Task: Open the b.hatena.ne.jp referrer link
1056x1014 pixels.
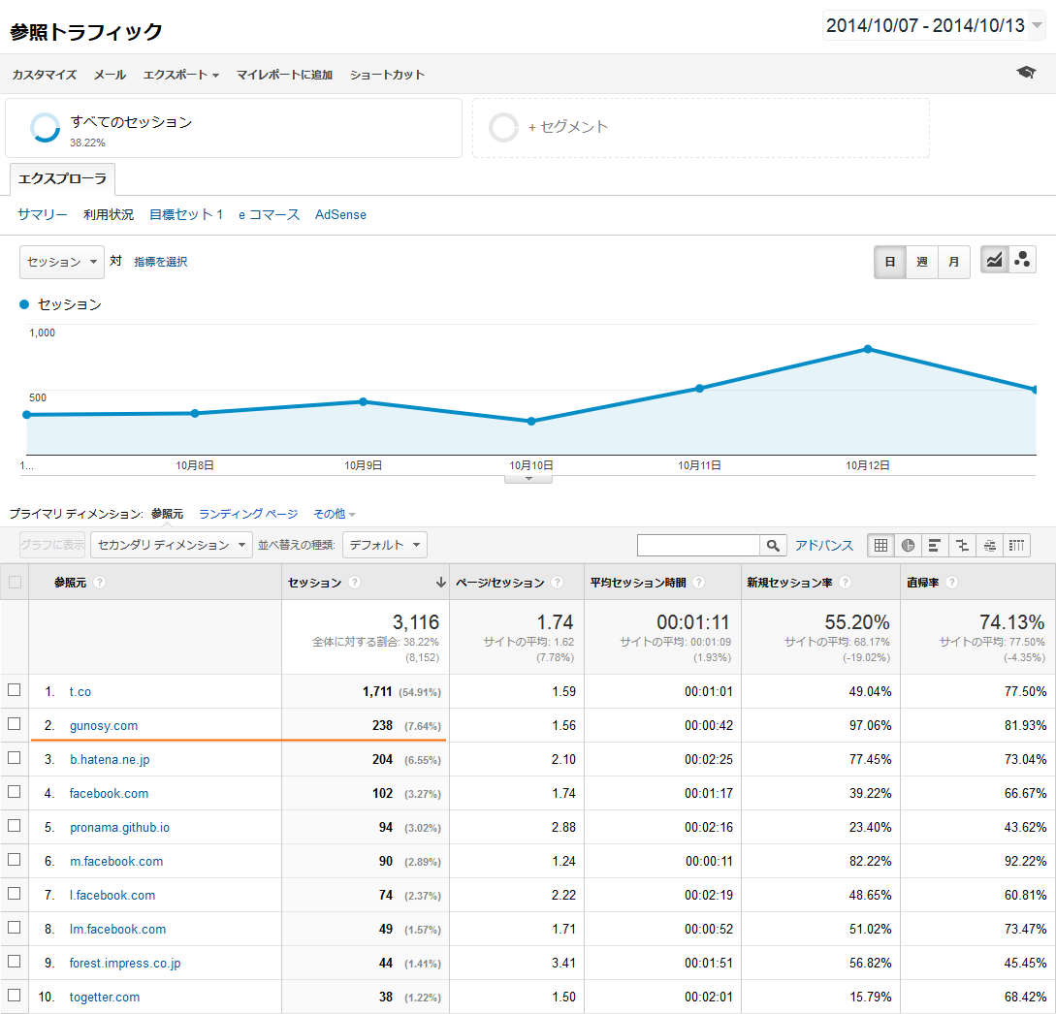Action: point(110,759)
